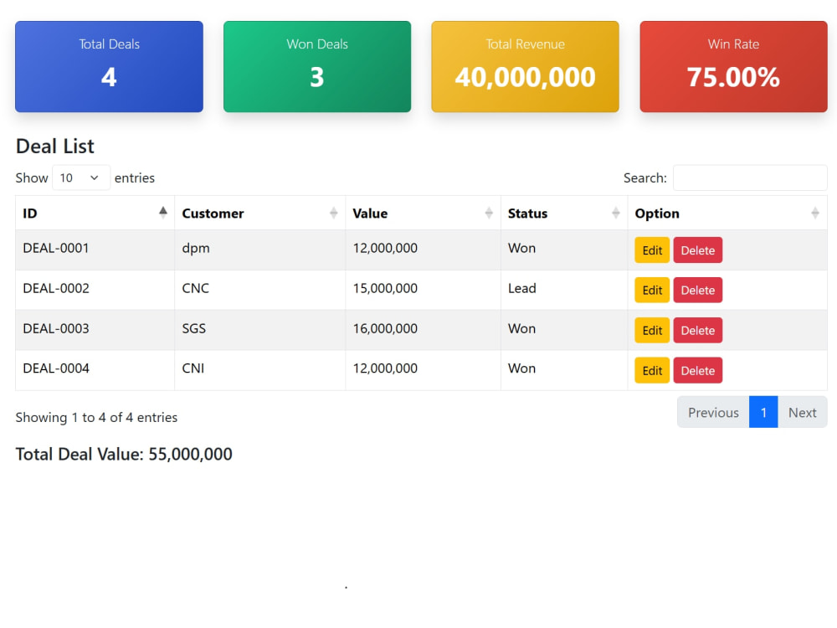Click the Deal List heading
Viewport: 837px width, 628px height.
tap(55, 147)
